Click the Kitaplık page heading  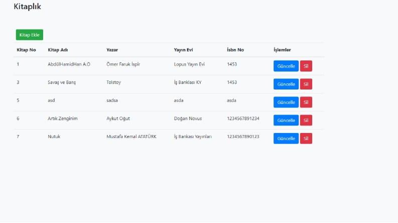coord(27,6)
